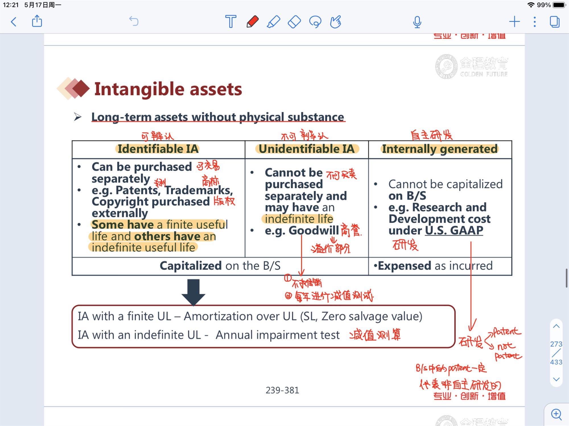Tap the date in status bar
Screen dimensions: 569x426
point(43,5)
